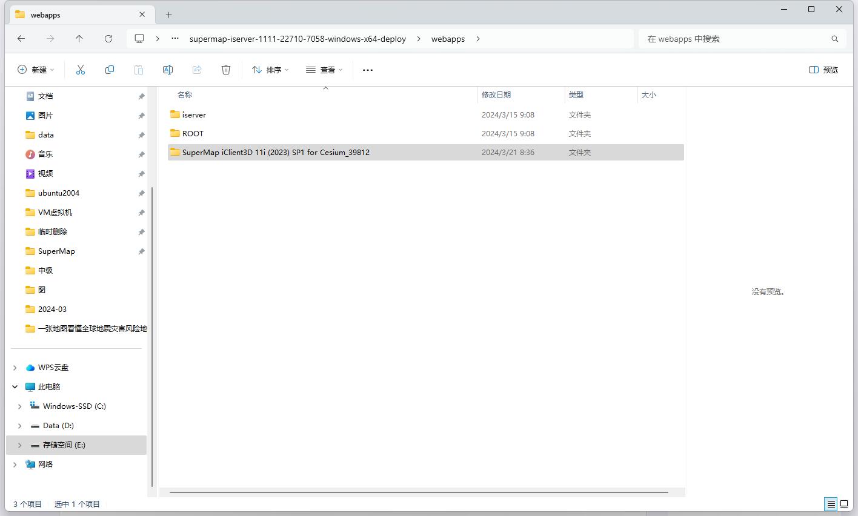Screen dimensions: 858x516
Task: Click the search webapps input field
Action: pos(733,39)
